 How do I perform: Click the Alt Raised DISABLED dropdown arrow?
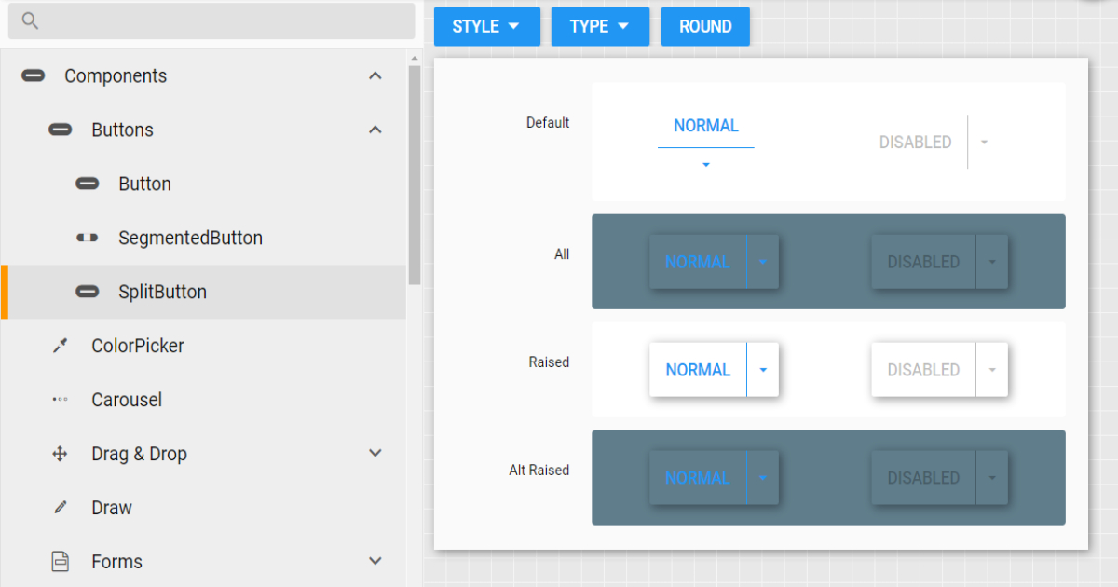coord(992,478)
